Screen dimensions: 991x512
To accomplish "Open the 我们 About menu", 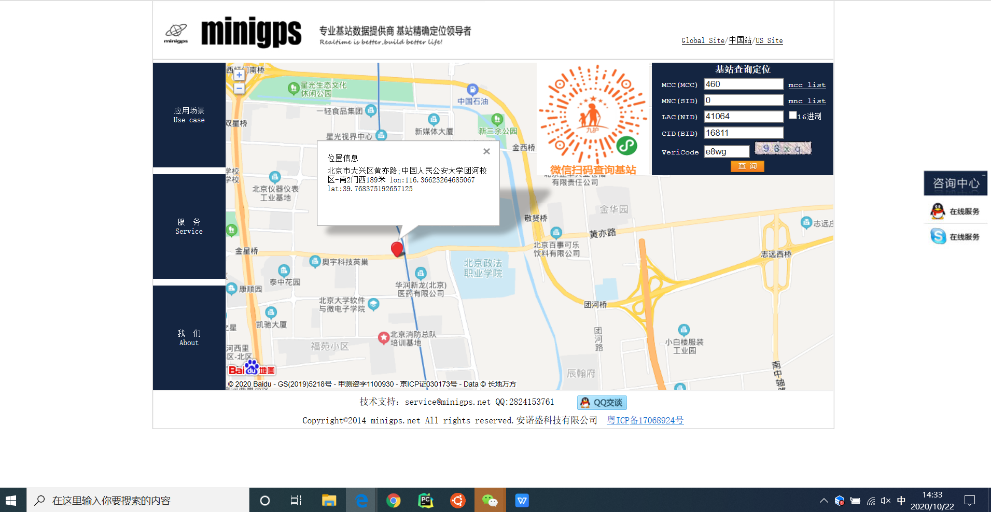I will point(189,338).
